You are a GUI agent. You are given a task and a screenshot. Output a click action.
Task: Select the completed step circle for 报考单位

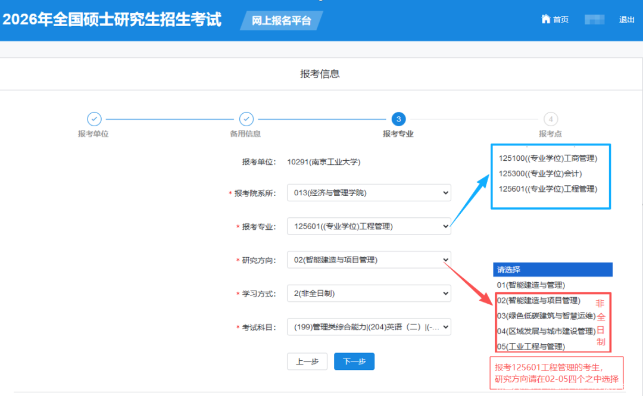(94, 119)
